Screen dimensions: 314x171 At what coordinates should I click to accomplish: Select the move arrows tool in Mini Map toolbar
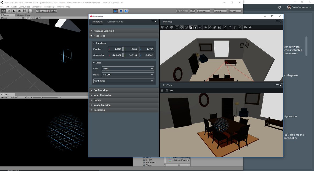(x=210, y=27)
